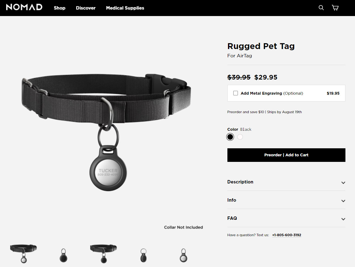The width and height of the screenshot is (355, 267).
Task: Expand the Info section chevron
Action: tap(343, 201)
